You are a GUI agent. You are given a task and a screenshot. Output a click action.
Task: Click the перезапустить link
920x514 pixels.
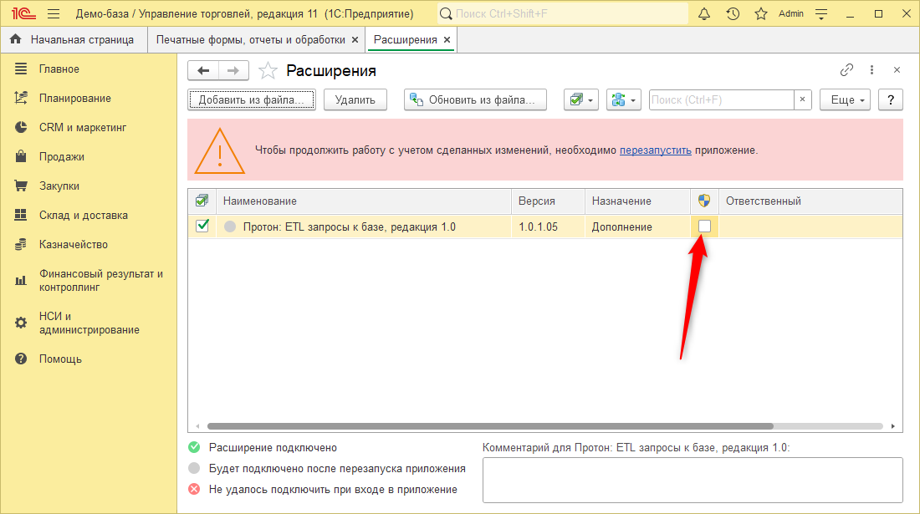(x=656, y=150)
